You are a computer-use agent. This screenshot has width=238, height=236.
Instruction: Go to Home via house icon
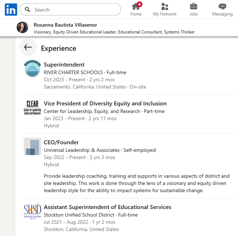pyautogui.click(x=136, y=6)
